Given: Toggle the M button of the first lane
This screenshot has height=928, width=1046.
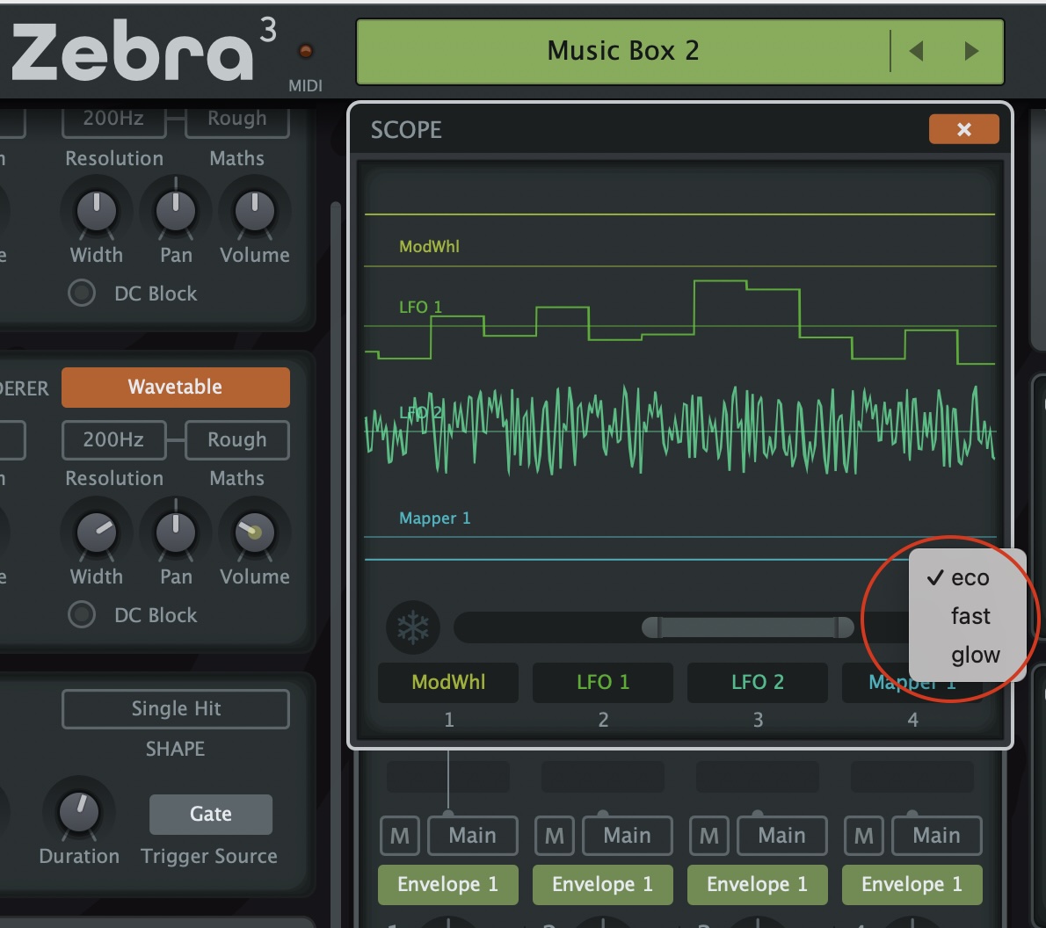Looking at the screenshot, I should (400, 835).
